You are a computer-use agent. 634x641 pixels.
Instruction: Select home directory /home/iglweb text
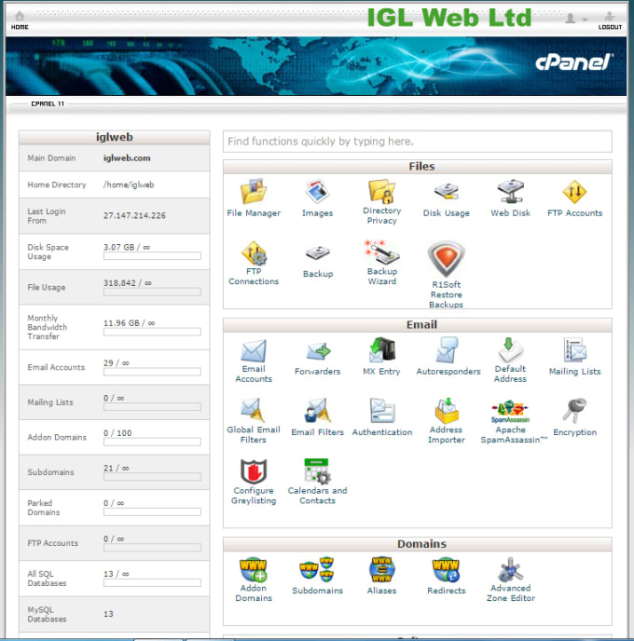(x=129, y=184)
